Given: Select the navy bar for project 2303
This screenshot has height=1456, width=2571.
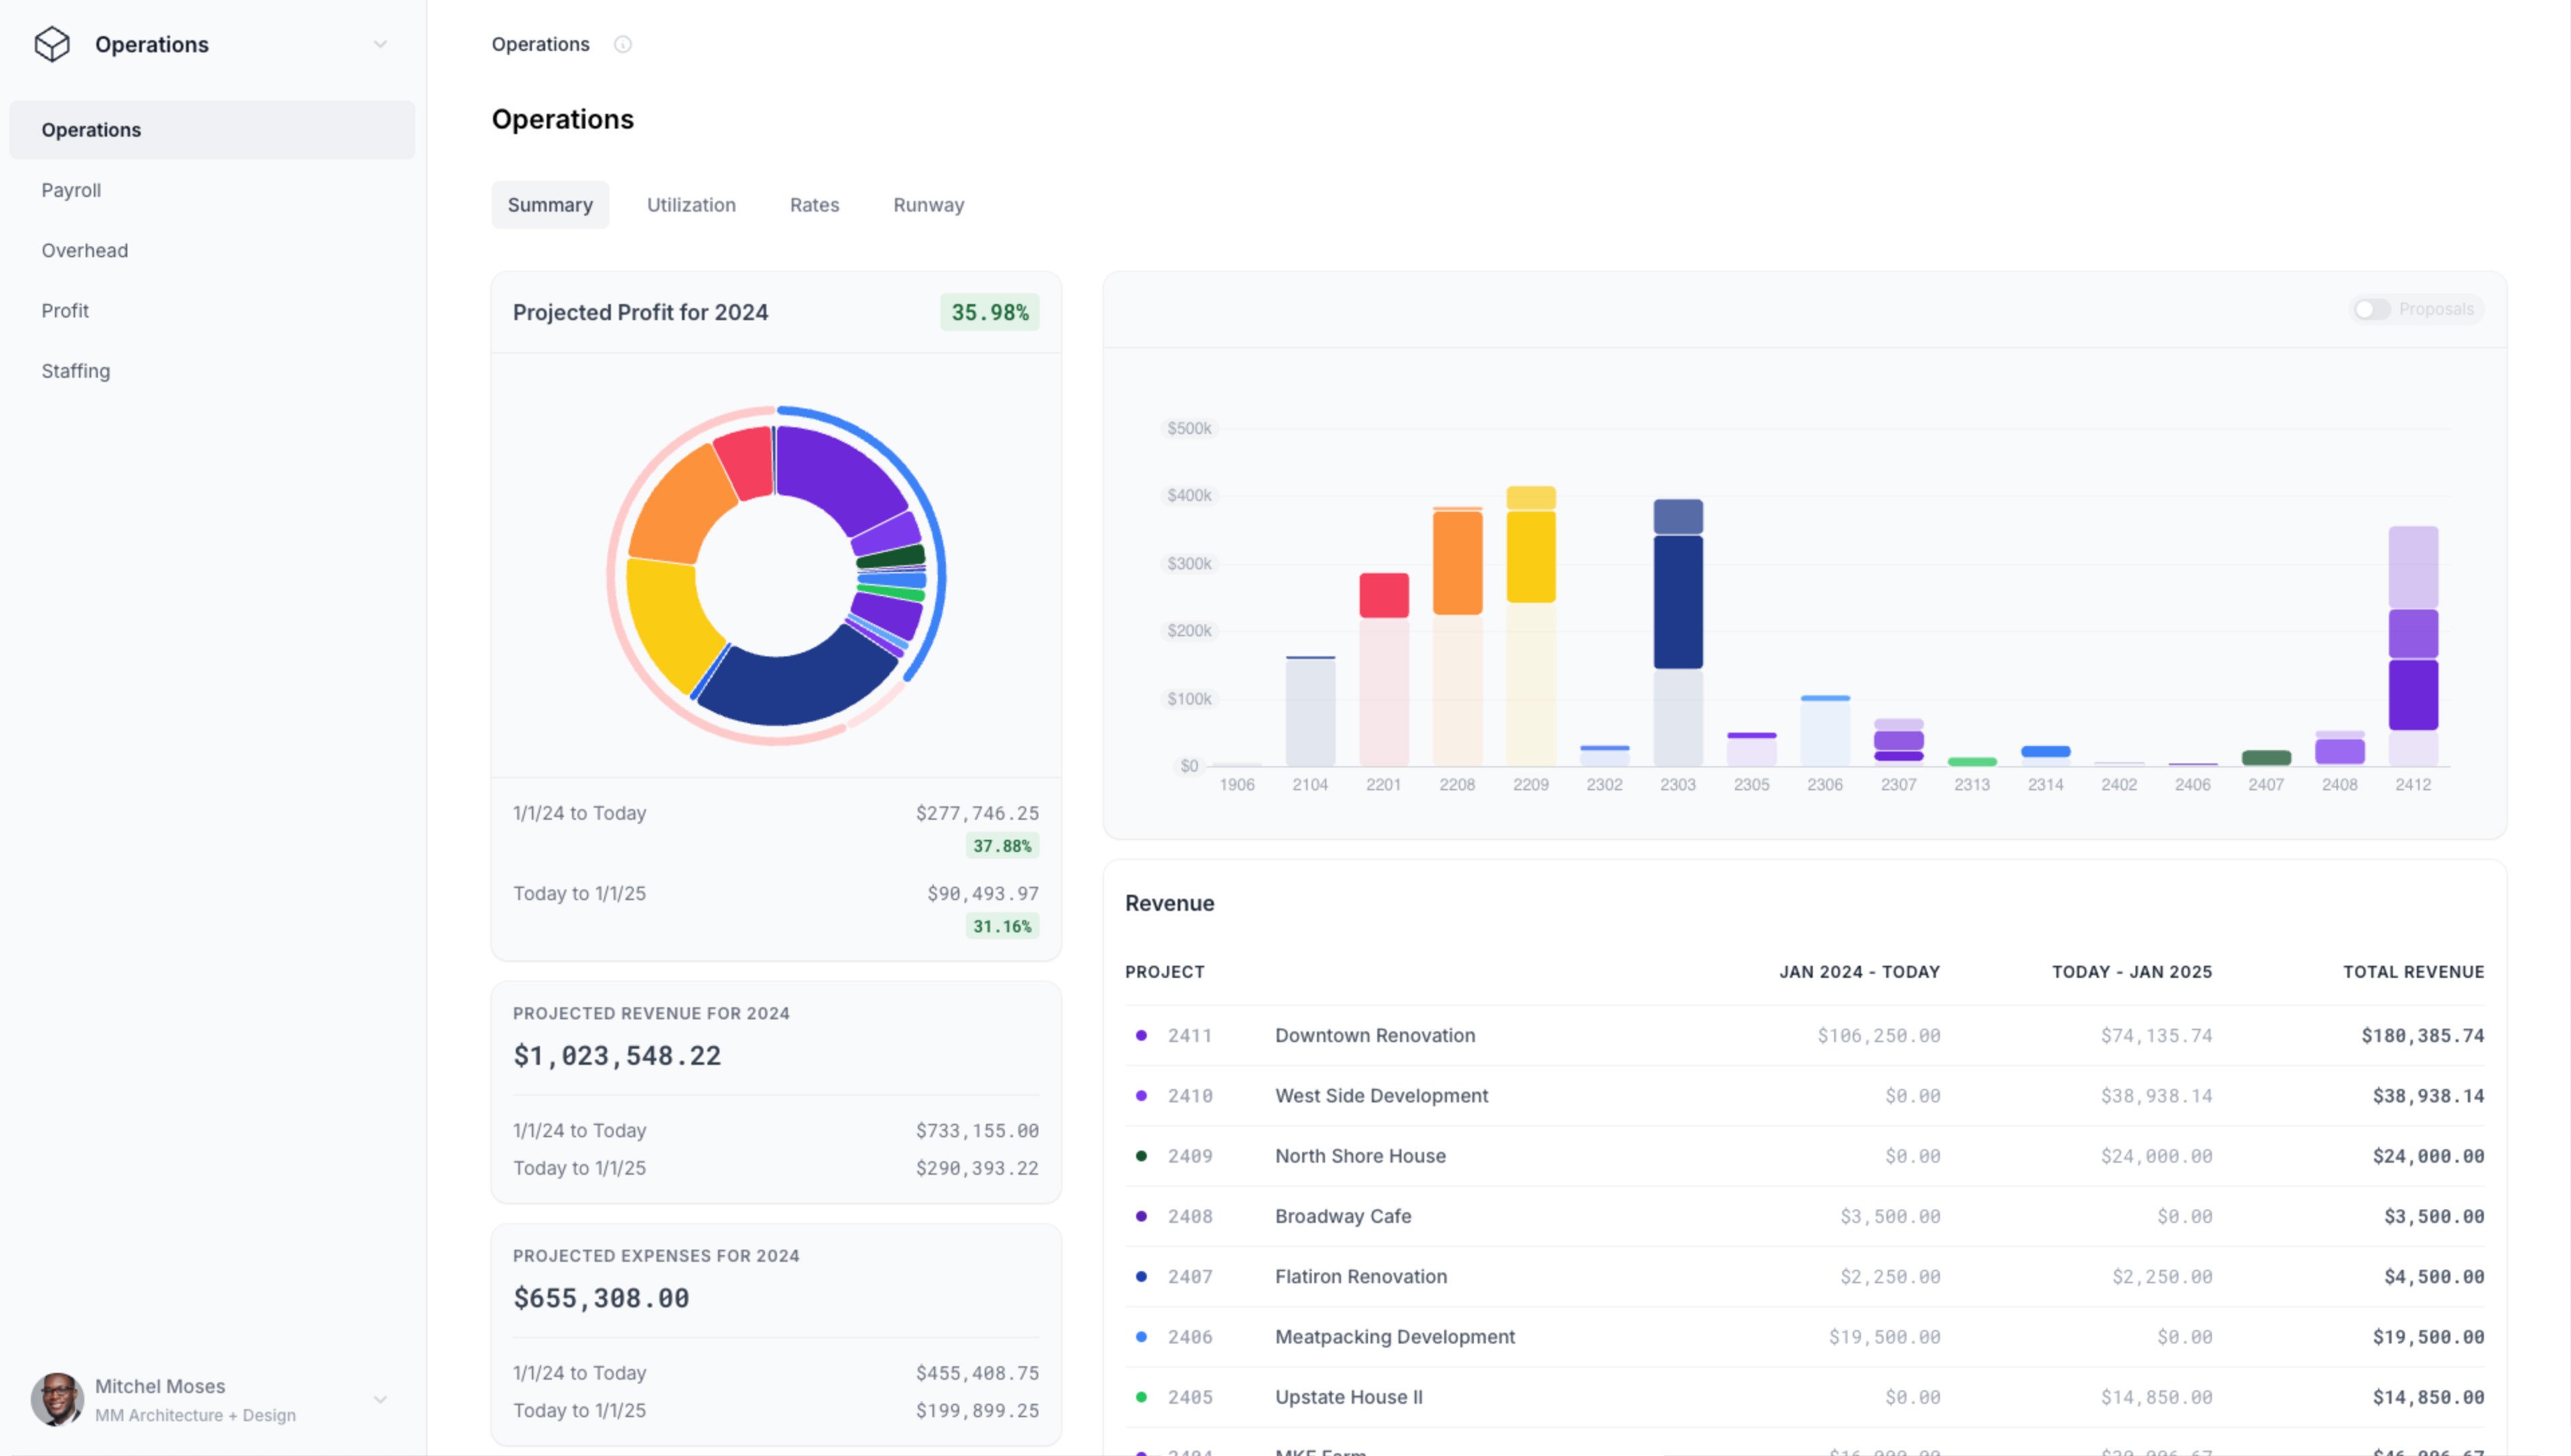Looking at the screenshot, I should tap(1678, 602).
